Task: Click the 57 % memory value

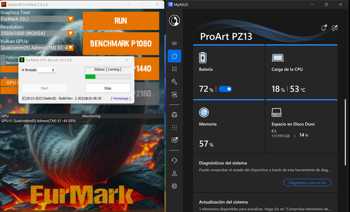Action: coord(206,144)
